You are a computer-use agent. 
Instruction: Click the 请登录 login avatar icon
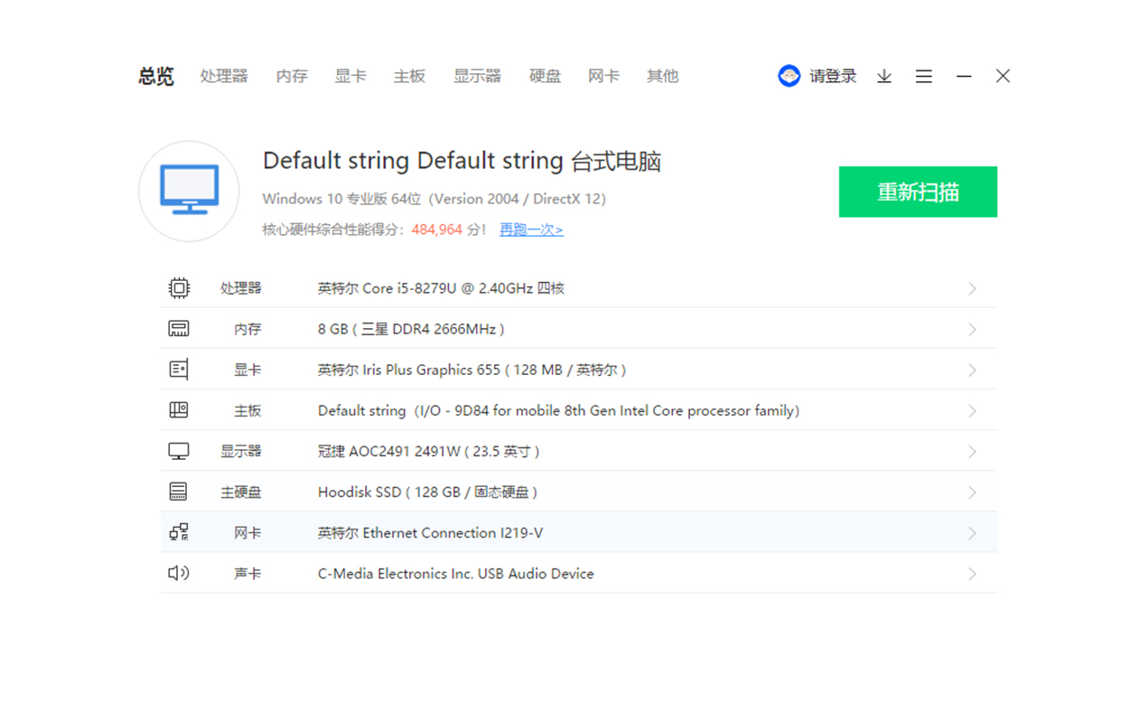pos(790,76)
